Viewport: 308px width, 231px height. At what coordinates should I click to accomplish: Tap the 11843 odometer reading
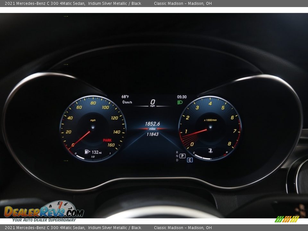click(152, 134)
